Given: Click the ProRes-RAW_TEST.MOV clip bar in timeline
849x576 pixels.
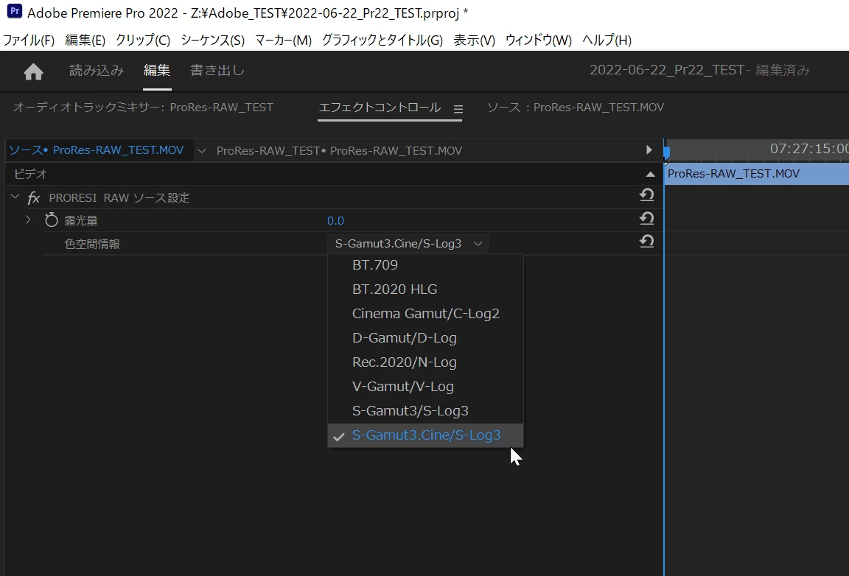Looking at the screenshot, I should (756, 174).
